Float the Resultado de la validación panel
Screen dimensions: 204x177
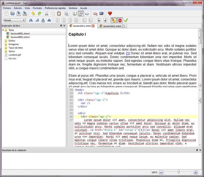pyautogui.click(x=197, y=150)
